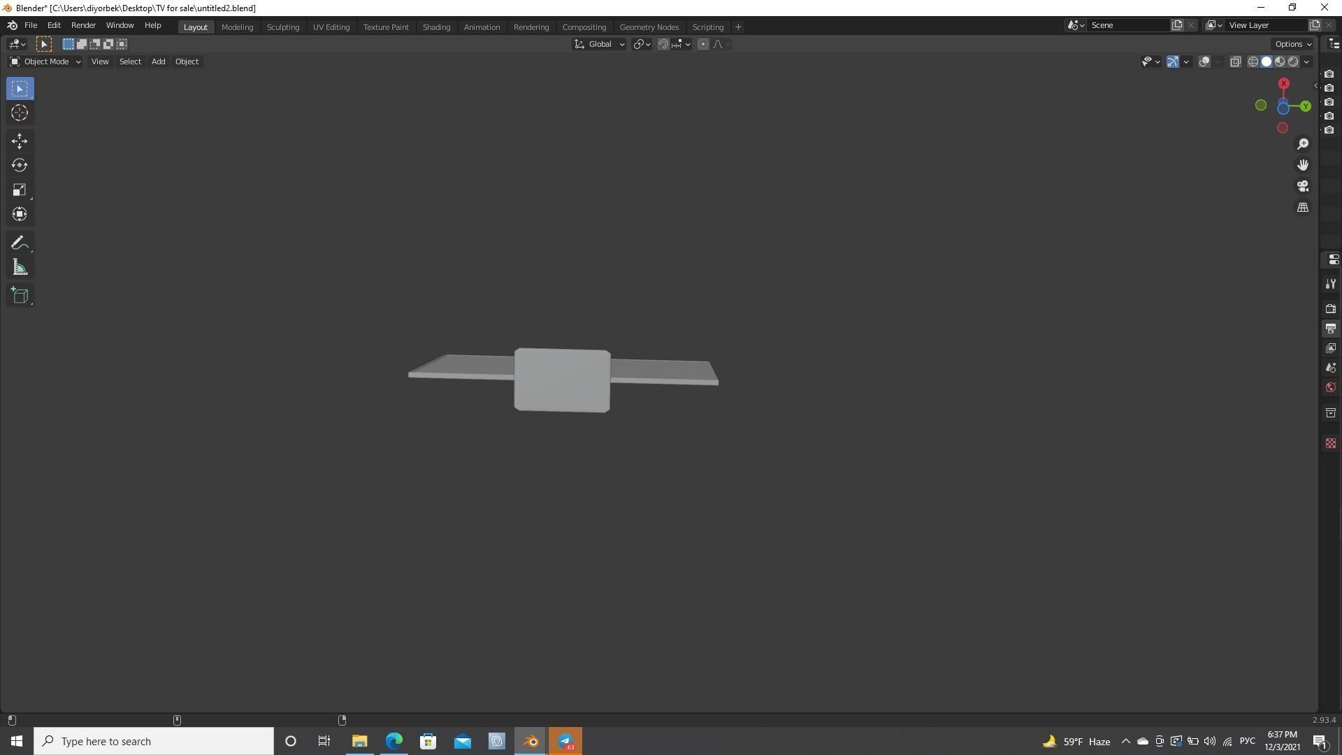Select the Select Box tool
This screenshot has height=755, width=1342.
20,89
